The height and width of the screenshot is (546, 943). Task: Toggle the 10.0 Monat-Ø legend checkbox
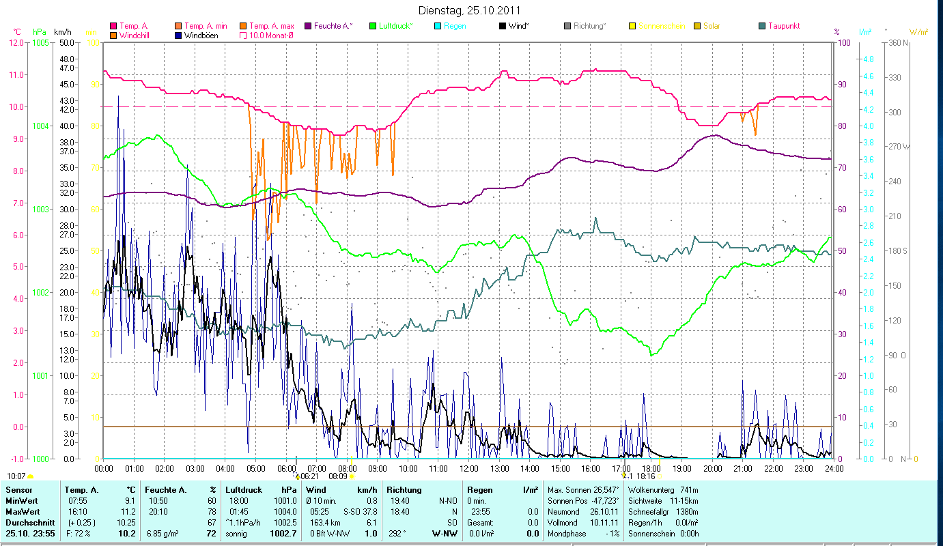pyautogui.click(x=244, y=35)
